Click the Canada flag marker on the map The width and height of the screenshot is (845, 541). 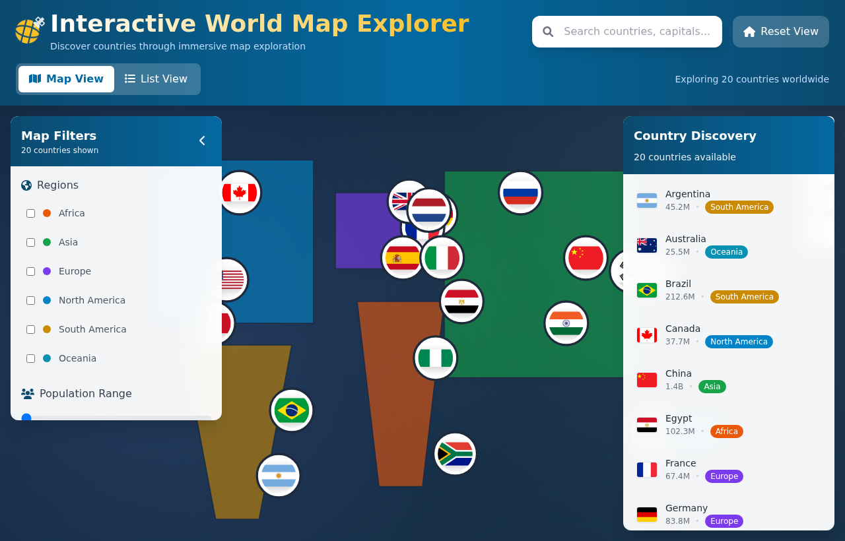click(x=239, y=192)
